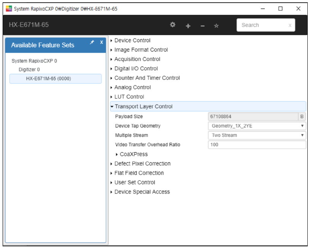Click the Payload Size value field
This screenshot has width=310, height=249.
(253, 117)
